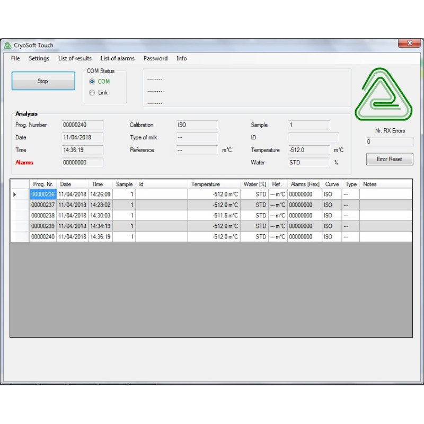Sort table by Prog. Nr. column header
The width and height of the screenshot is (424, 424).
(43, 184)
